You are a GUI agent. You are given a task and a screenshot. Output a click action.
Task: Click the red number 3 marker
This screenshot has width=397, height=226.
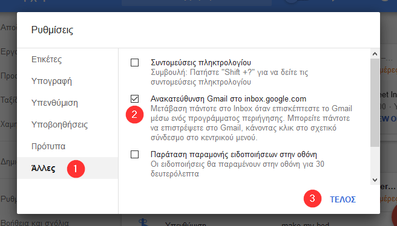pos(312,198)
